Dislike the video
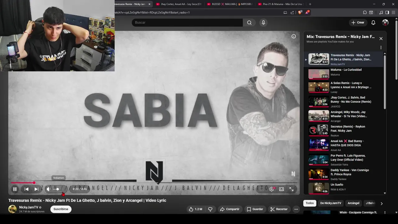 pos(210,209)
